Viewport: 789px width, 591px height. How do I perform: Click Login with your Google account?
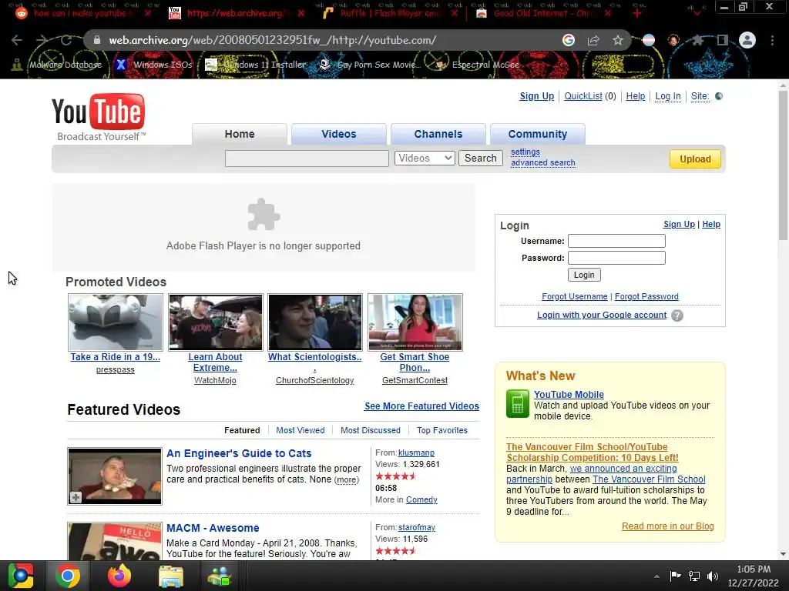(x=602, y=315)
